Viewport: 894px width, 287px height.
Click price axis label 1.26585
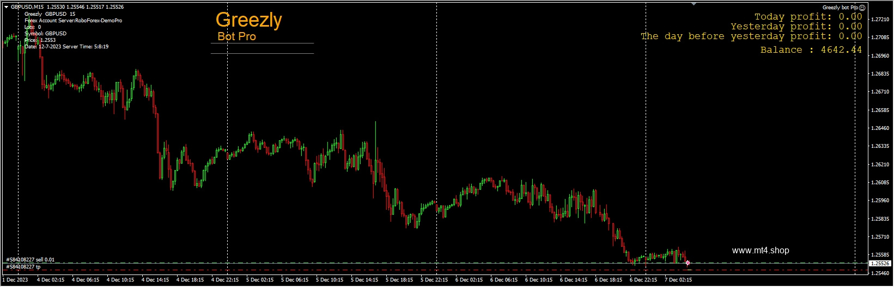880,110
